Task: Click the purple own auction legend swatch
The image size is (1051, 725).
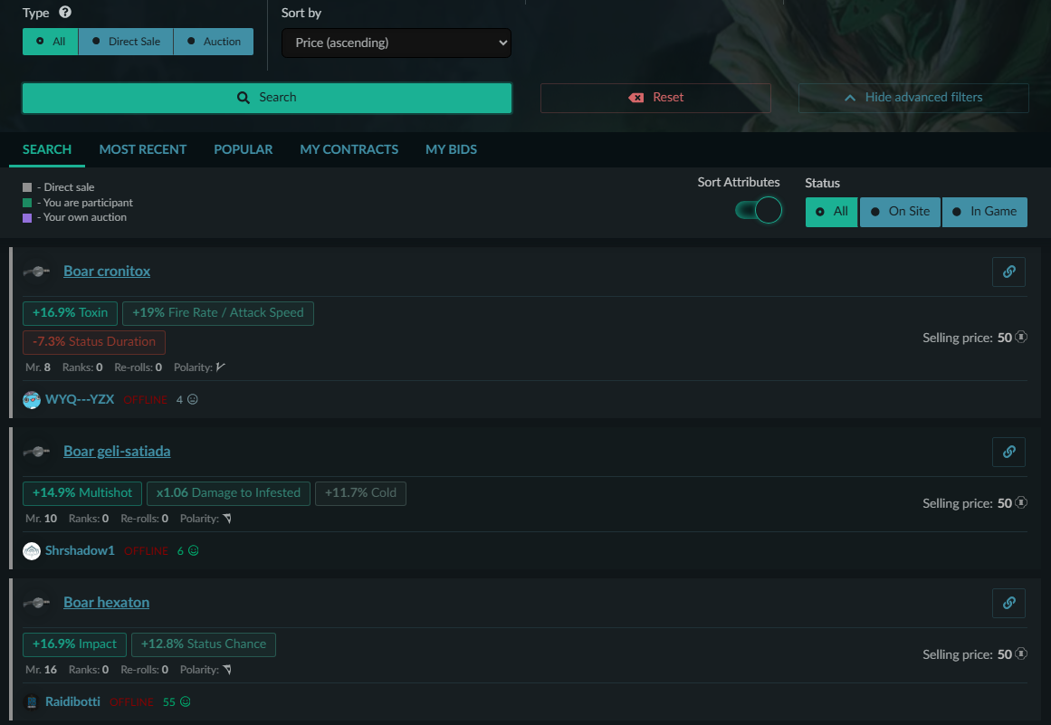Action: [27, 218]
